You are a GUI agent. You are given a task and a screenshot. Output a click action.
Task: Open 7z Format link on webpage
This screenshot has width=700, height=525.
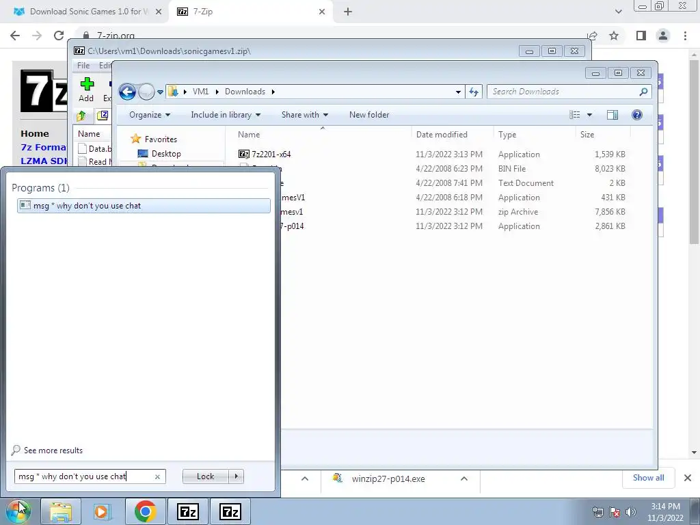click(x=43, y=148)
